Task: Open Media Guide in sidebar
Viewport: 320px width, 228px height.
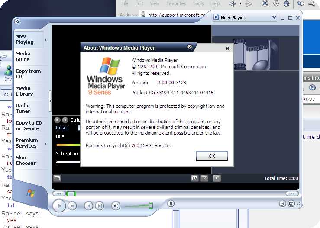Action: click(x=23, y=57)
